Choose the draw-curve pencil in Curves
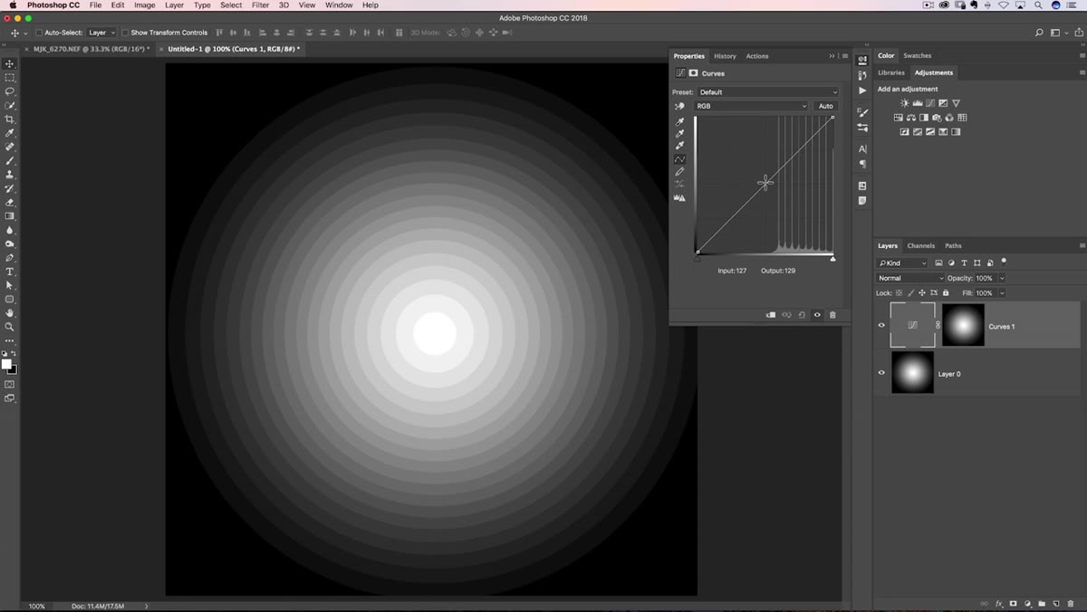Image resolution: width=1087 pixels, height=612 pixels. coord(680,171)
